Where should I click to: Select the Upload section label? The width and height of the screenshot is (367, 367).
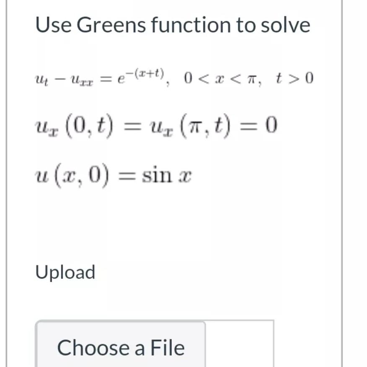(66, 272)
